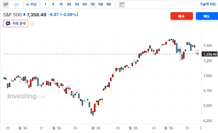
Task: Select the 1W interval
Action: [101, 4]
